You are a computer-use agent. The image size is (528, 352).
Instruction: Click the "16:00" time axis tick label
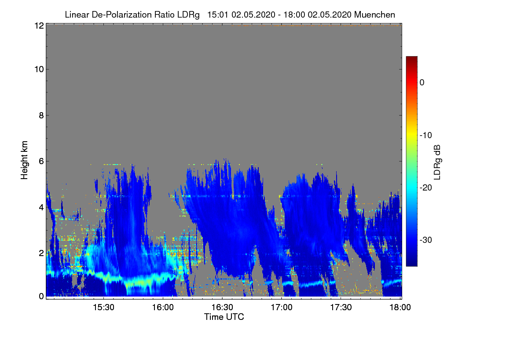tap(163, 308)
